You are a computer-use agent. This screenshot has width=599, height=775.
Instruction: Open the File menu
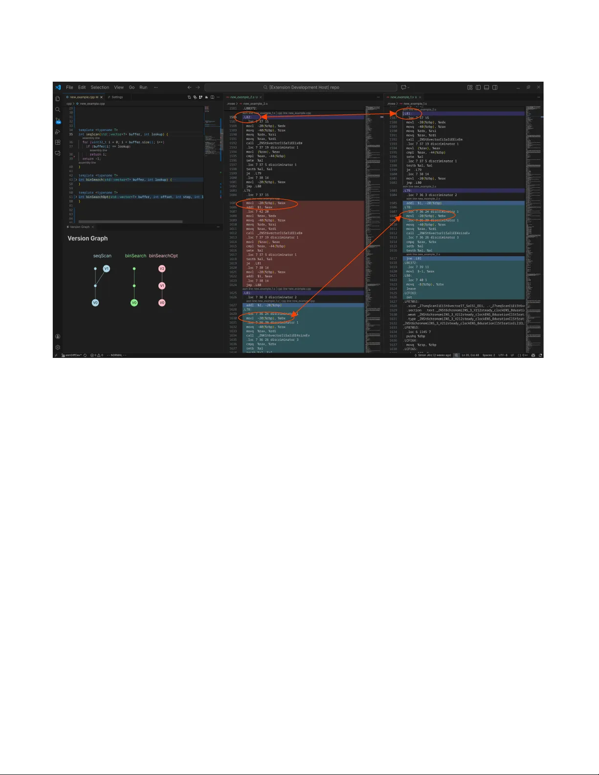coord(69,88)
